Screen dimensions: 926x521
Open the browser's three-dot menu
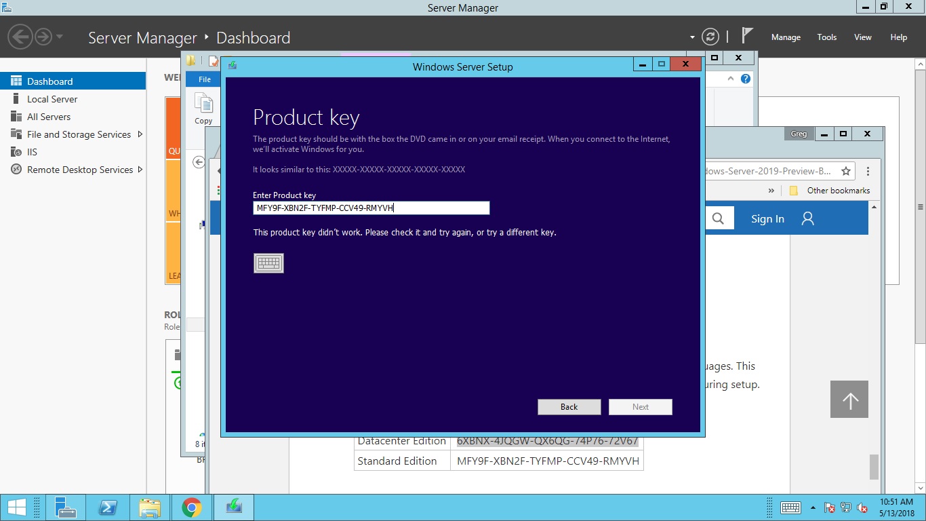pyautogui.click(x=868, y=171)
